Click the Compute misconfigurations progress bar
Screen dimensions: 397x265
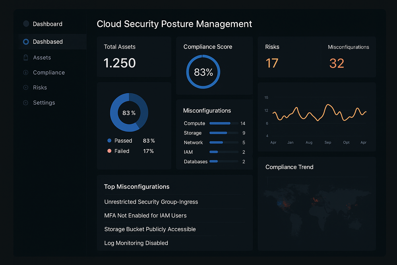coord(224,123)
